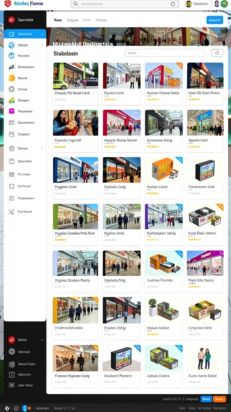
Task: Click the magenta square sidebar icon
Action: coord(12,111)
